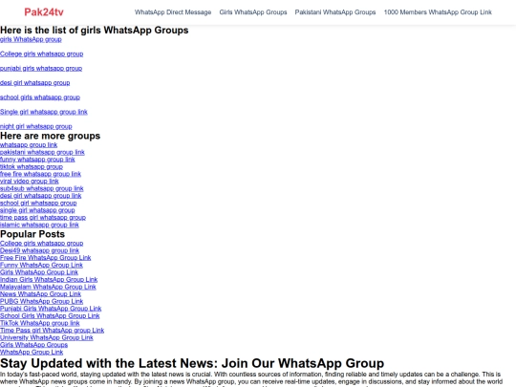Open Girls WhatsApp Groups nav item
Image resolution: width=516 pixels, height=387 pixels.
(253, 12)
